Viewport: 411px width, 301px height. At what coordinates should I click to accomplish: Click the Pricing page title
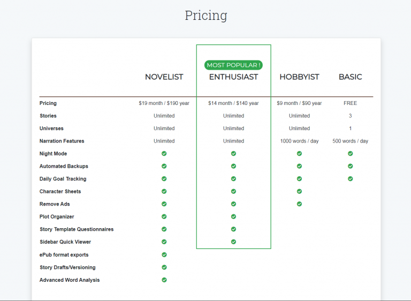206,16
